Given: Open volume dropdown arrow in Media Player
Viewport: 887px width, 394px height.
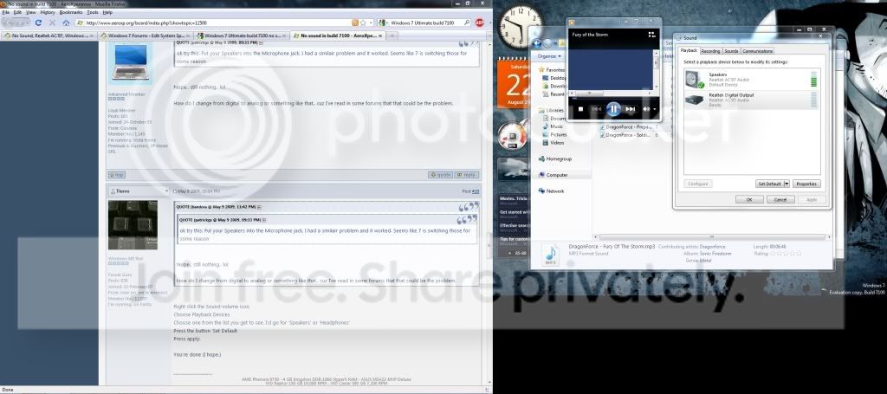Looking at the screenshot, I should 655,109.
